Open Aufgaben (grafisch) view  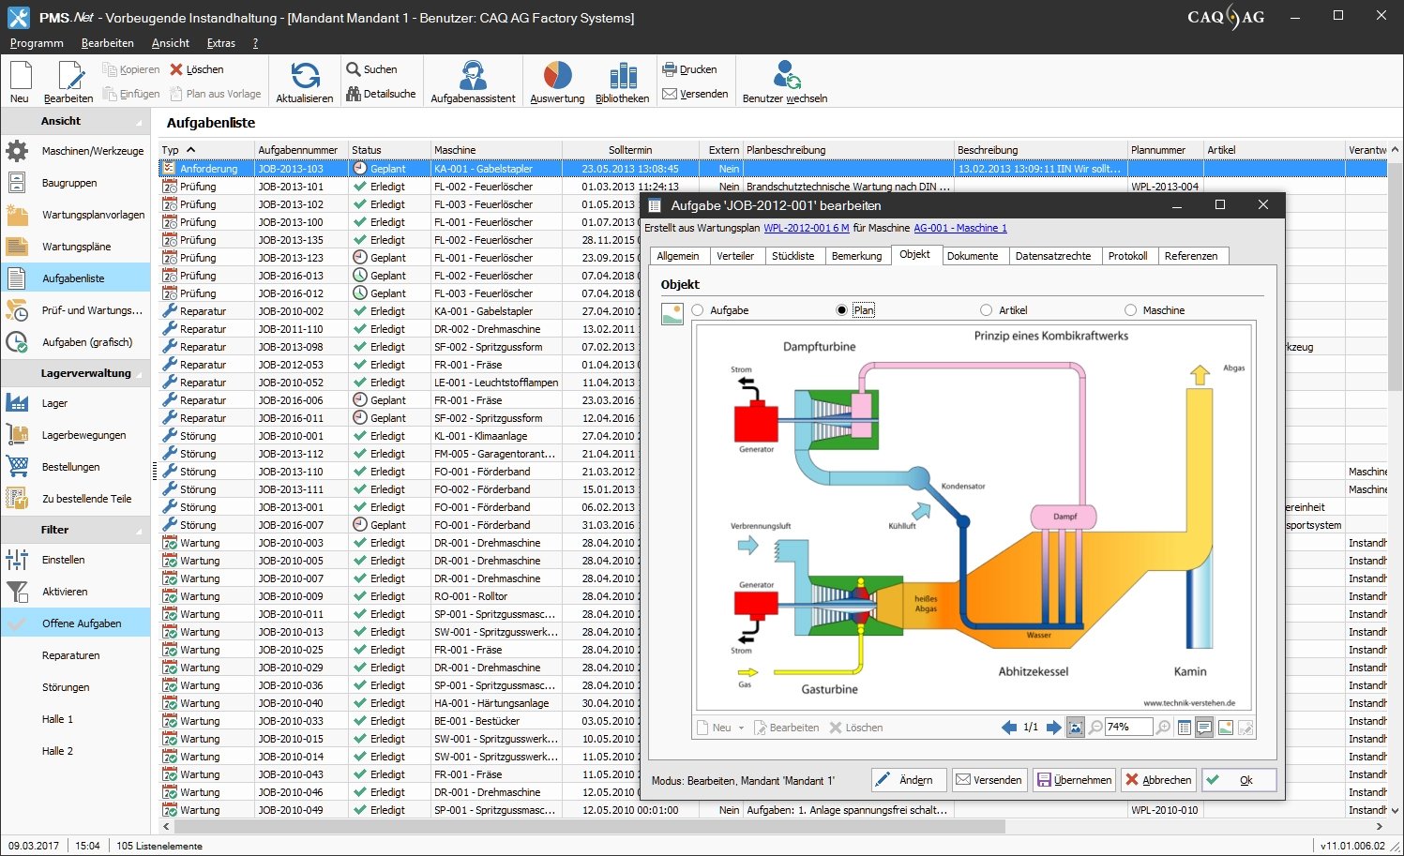tap(75, 342)
